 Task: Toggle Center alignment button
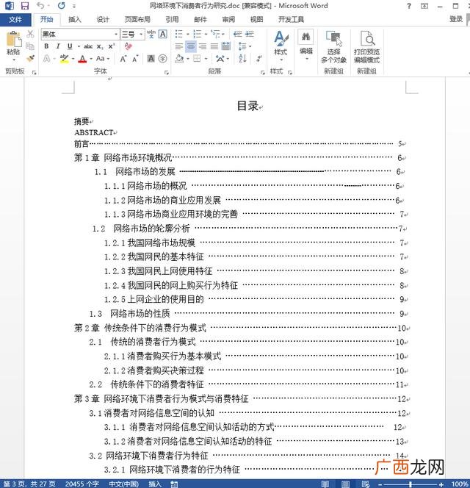191,47
